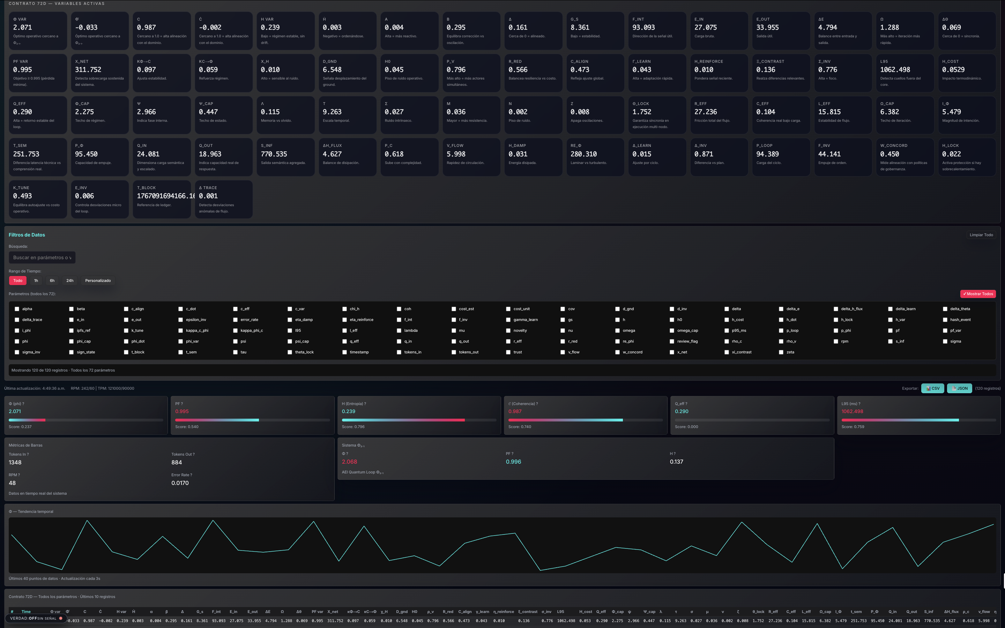Viewport: 1005px width, 628px height.
Task: Switch to the Personalizado time range
Action: [98, 281]
